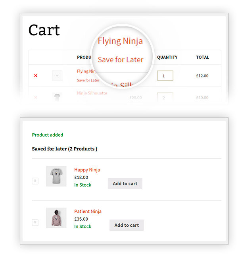Image resolution: width=238 pixels, height=262 pixels.
Task: Open the Patient Ninja hoodie image
Action: point(56,218)
